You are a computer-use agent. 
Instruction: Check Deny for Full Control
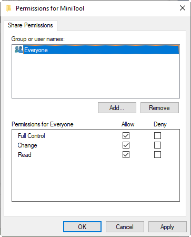click(157, 136)
